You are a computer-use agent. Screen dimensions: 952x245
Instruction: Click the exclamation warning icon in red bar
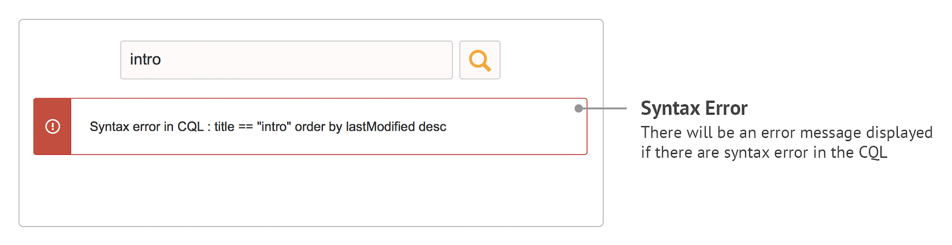point(52,127)
